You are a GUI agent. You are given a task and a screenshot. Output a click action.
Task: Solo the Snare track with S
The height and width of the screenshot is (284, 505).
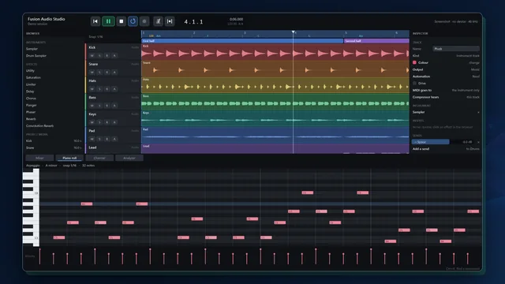(99, 72)
